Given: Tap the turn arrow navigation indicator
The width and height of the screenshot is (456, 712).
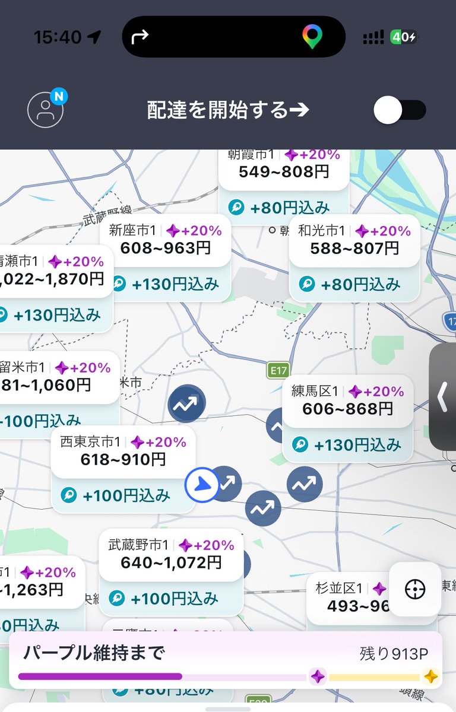Looking at the screenshot, I should [140, 37].
